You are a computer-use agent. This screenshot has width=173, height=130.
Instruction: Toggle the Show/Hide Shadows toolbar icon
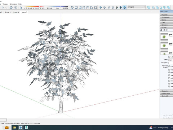point(21,8)
